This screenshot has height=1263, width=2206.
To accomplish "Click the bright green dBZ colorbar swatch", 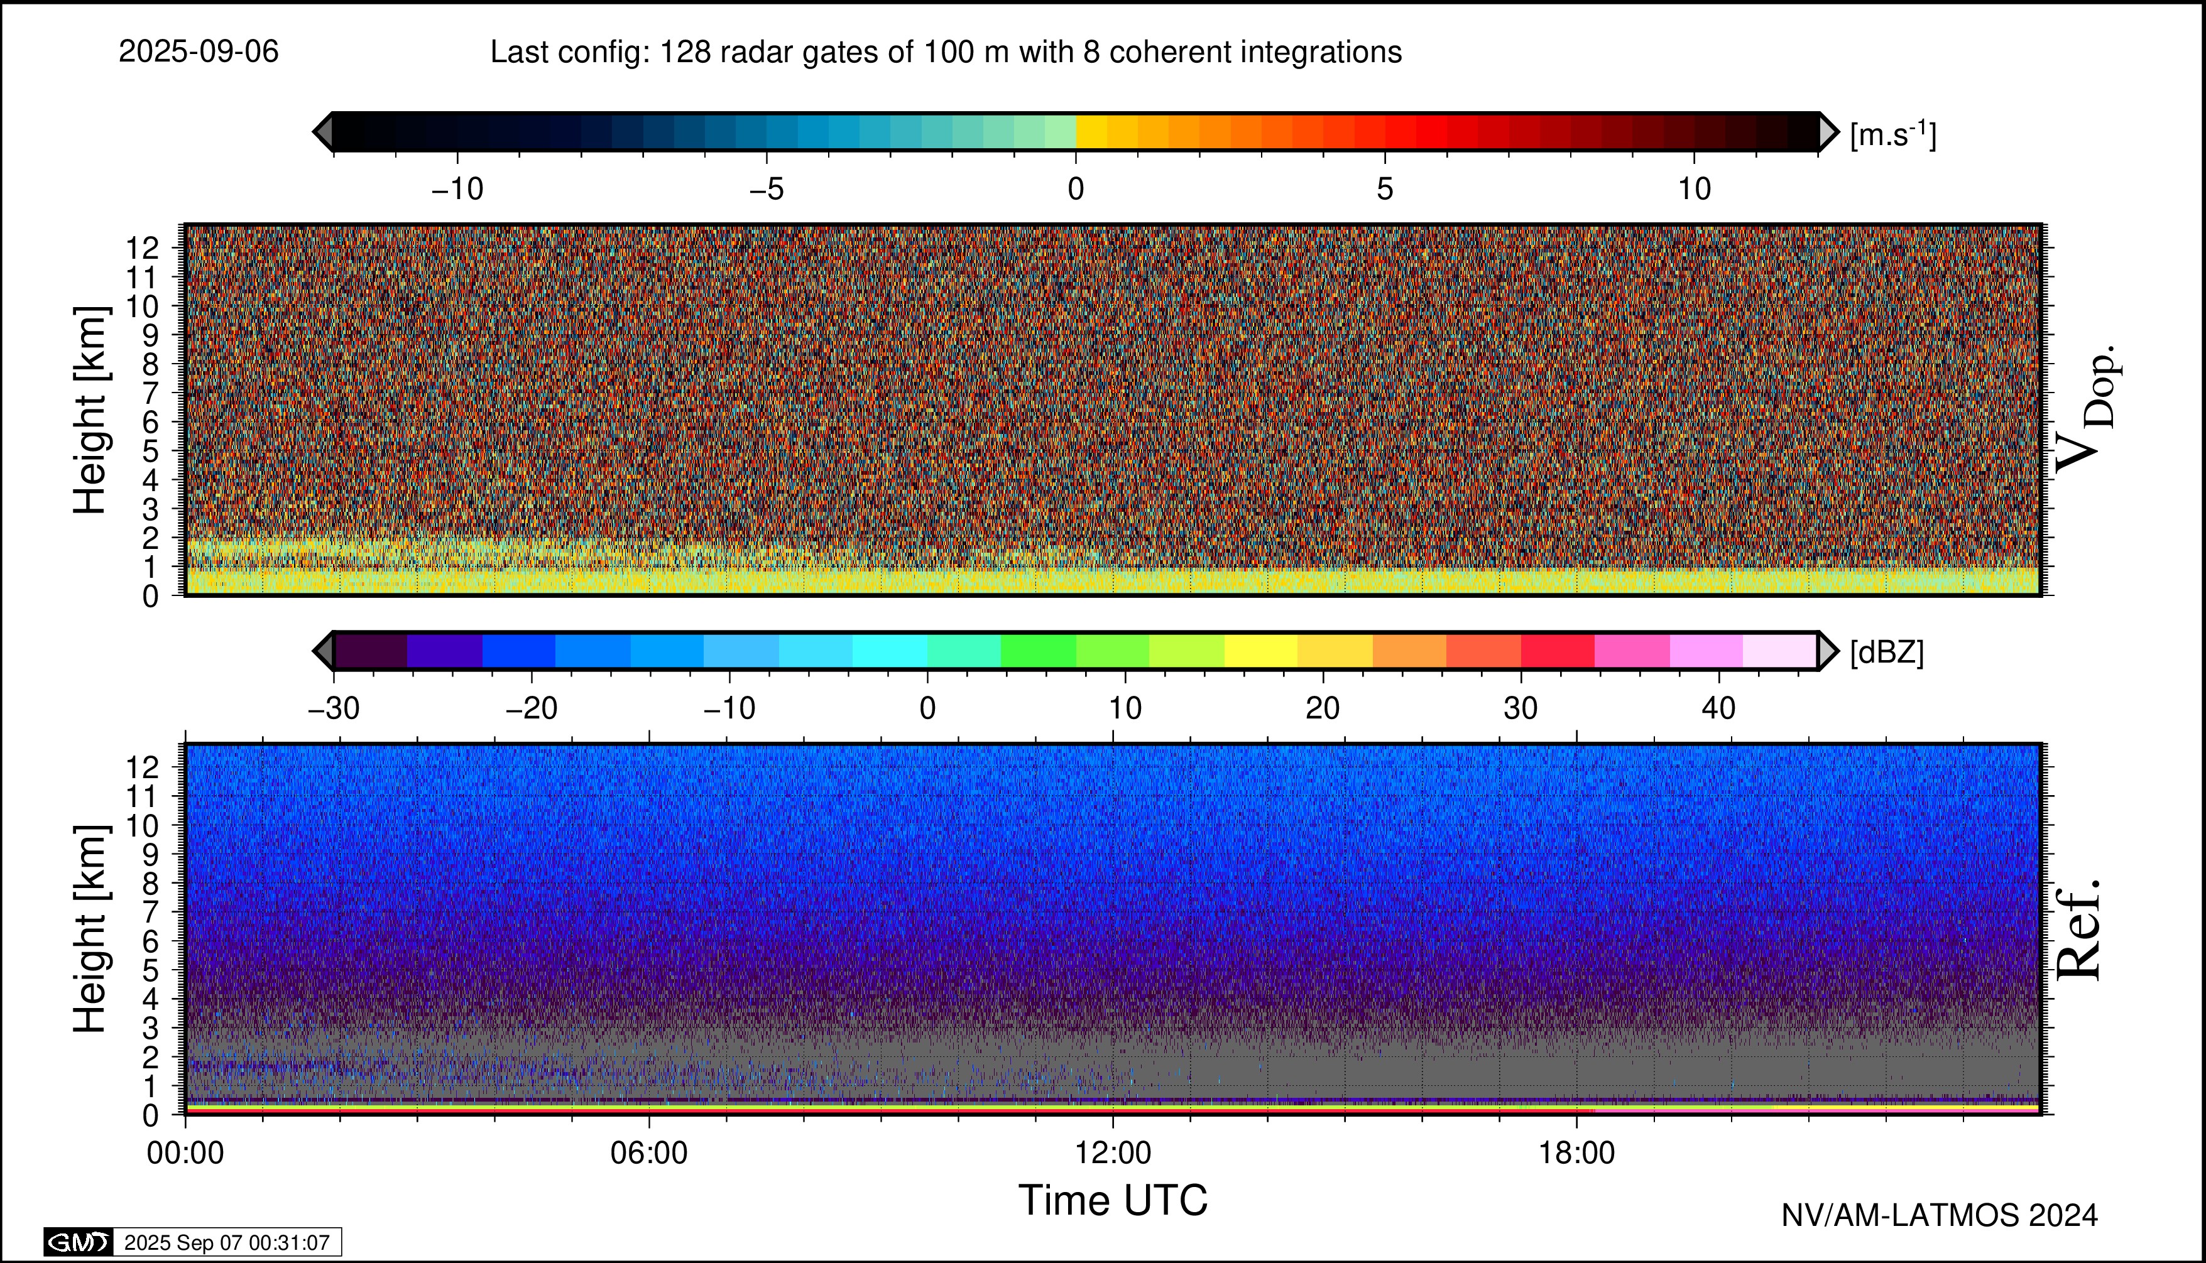I will tap(1038, 651).
